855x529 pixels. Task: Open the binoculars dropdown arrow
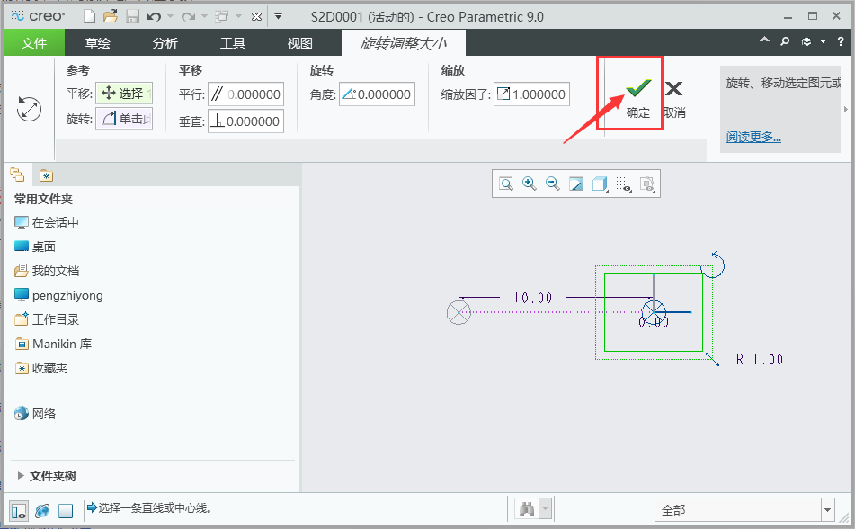point(546,509)
